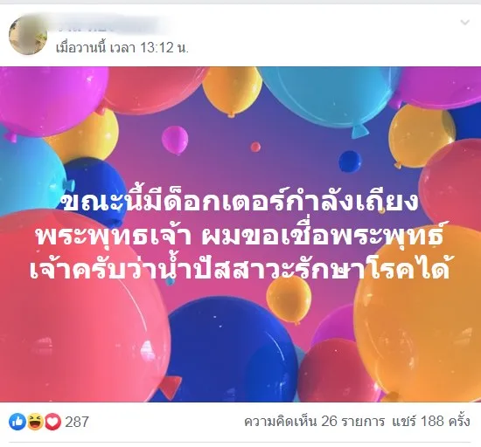This screenshot has width=481, height=447.
Task: Click the small yellow balloon below the caption
Action: (x=289, y=300)
